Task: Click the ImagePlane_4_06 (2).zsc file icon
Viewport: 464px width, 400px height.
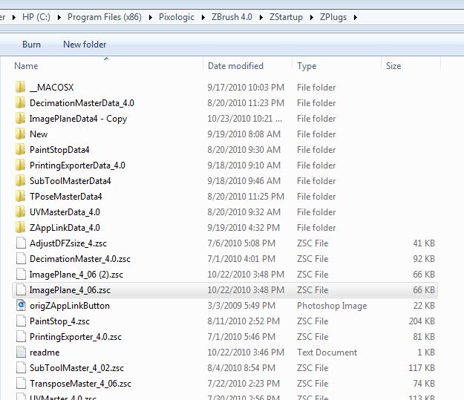Action: 21,275
